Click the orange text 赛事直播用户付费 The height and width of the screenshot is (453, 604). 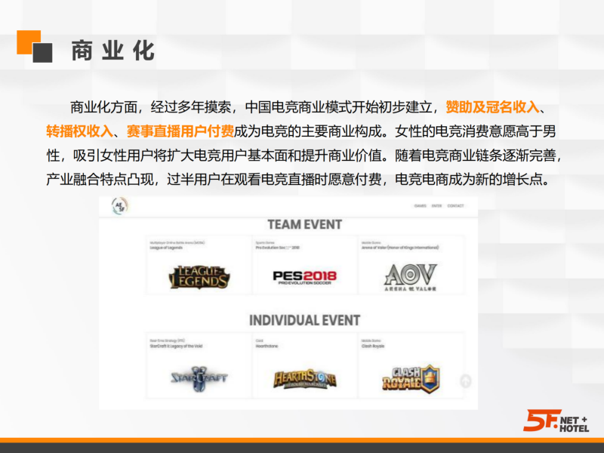180,131
